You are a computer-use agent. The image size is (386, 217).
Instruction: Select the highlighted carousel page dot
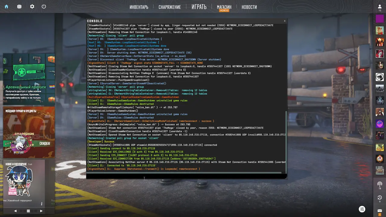click(28, 211)
